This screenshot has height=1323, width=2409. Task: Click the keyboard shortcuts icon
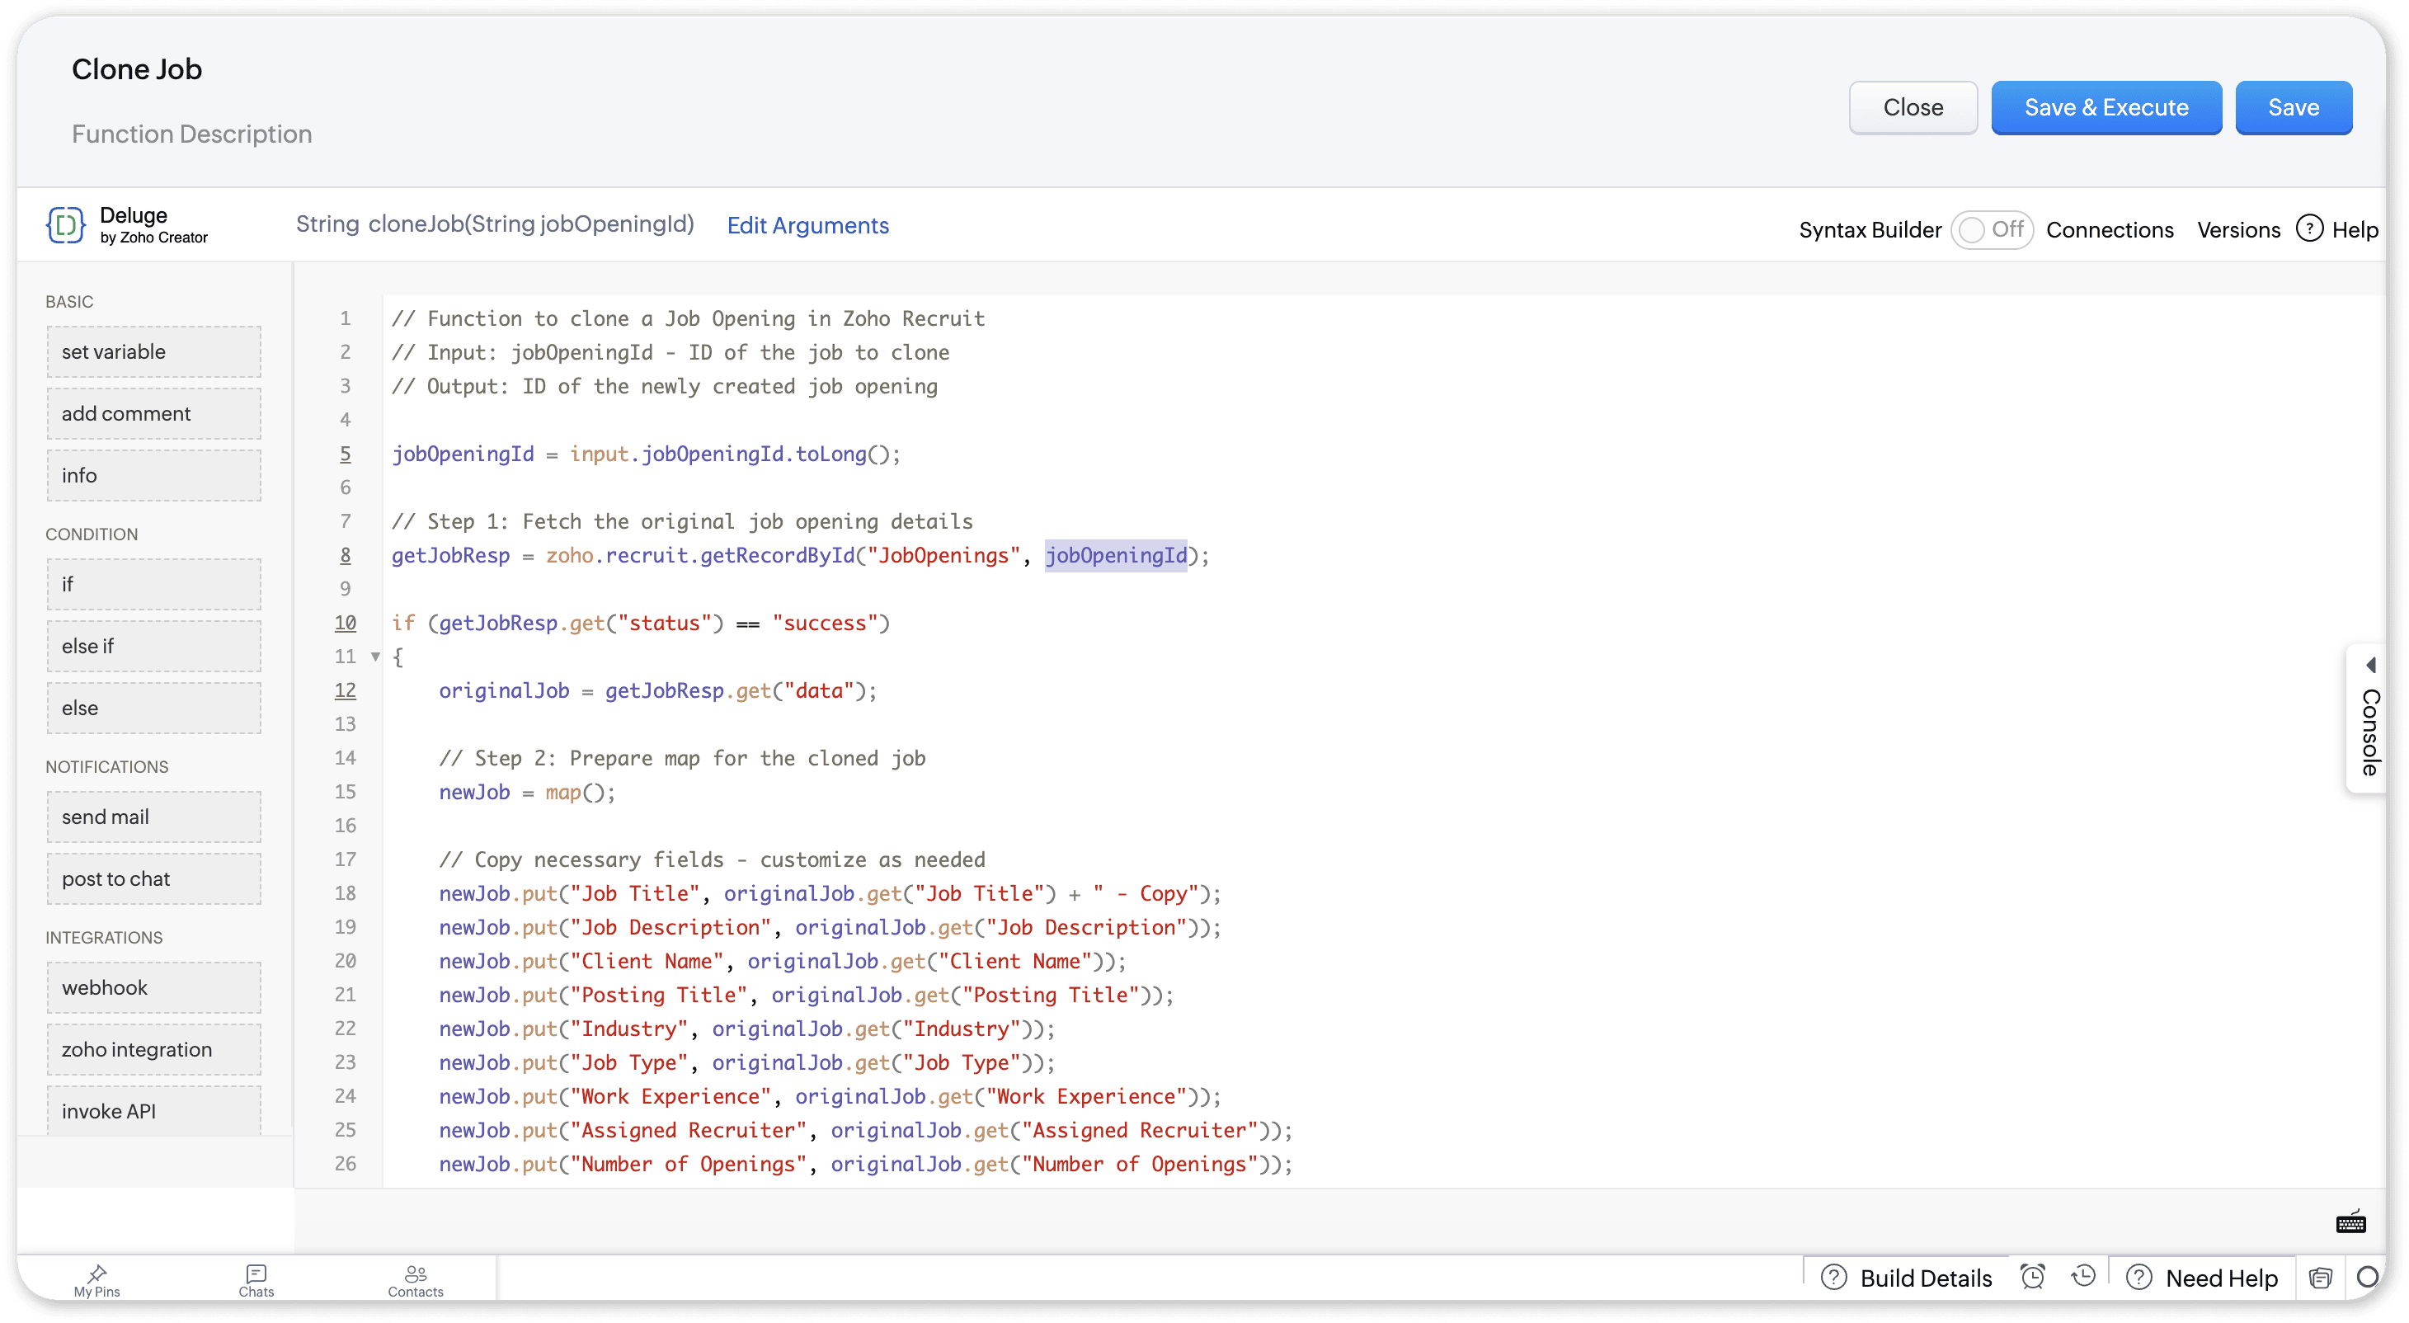coord(2350,1223)
